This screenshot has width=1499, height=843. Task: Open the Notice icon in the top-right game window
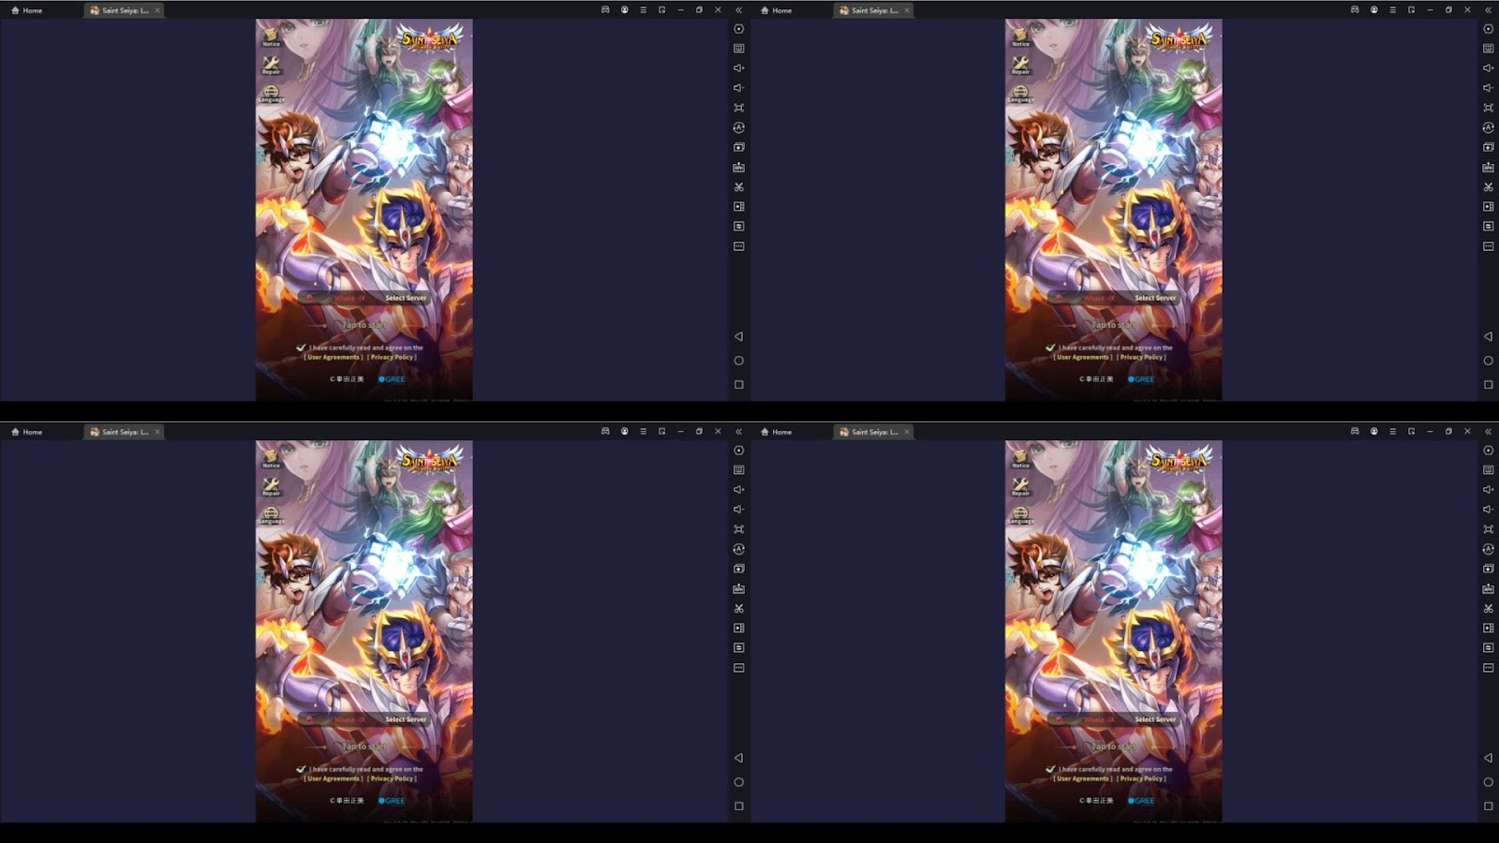point(1020,37)
